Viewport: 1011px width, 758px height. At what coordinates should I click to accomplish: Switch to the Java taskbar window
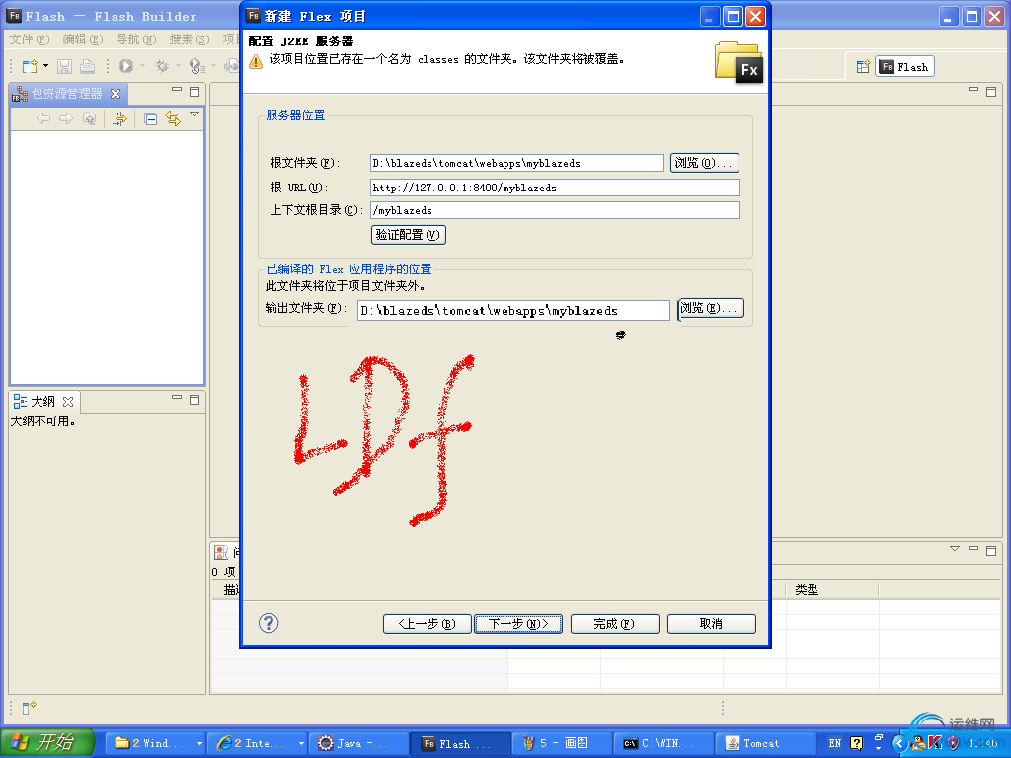coord(359,743)
